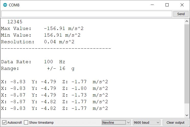The image size is (190, 127).
Task: Close the COM8 serial monitor window
Action: (182, 5)
